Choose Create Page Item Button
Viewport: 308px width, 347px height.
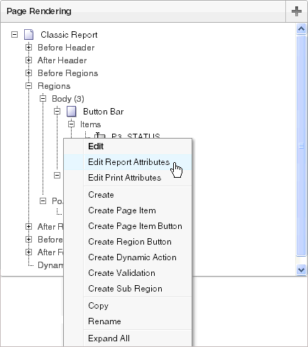[128, 226]
